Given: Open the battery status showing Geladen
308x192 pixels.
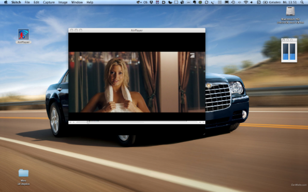Looking at the screenshot, I should [273, 3].
